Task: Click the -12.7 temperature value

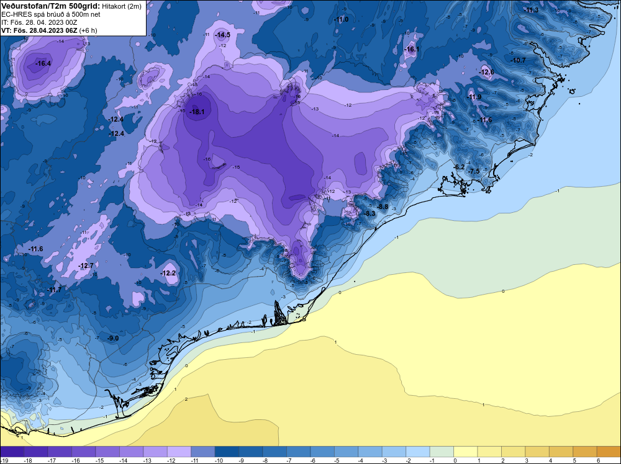Action: pos(86,265)
